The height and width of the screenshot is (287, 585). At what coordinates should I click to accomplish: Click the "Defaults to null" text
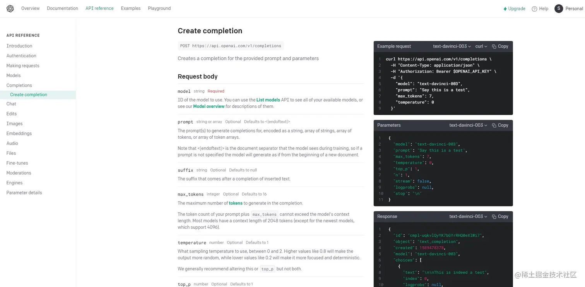(243, 170)
